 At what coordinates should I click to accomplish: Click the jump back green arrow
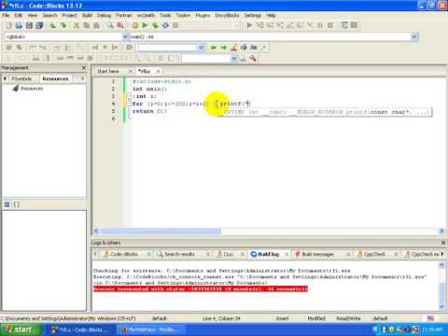pos(214,48)
